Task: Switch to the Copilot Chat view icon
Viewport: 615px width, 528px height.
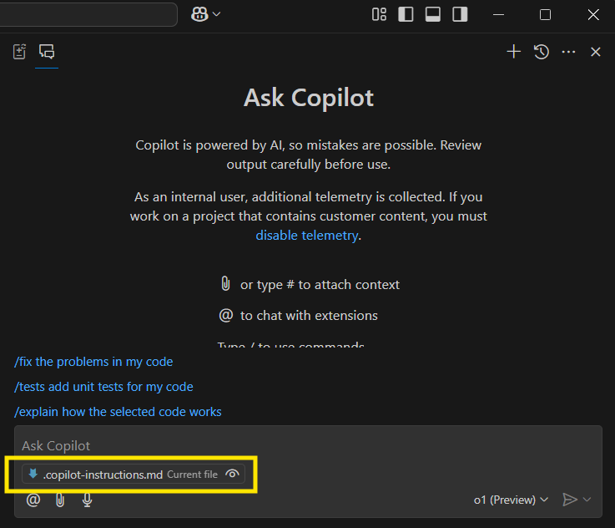Action: click(48, 52)
